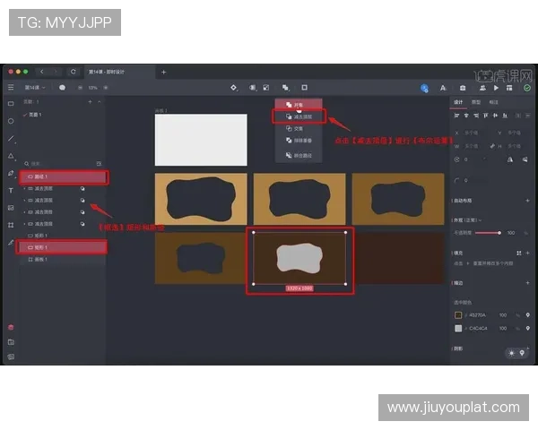The width and height of the screenshot is (538, 430).
Task: Click the hamburger menu icon at top left
Action: click(x=11, y=88)
